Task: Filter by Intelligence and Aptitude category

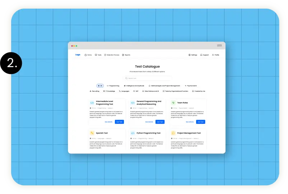Action: point(134,86)
